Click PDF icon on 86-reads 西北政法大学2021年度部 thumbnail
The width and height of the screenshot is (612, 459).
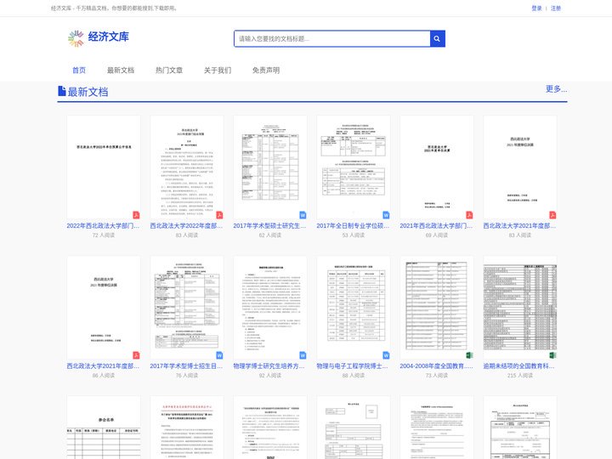(136, 355)
